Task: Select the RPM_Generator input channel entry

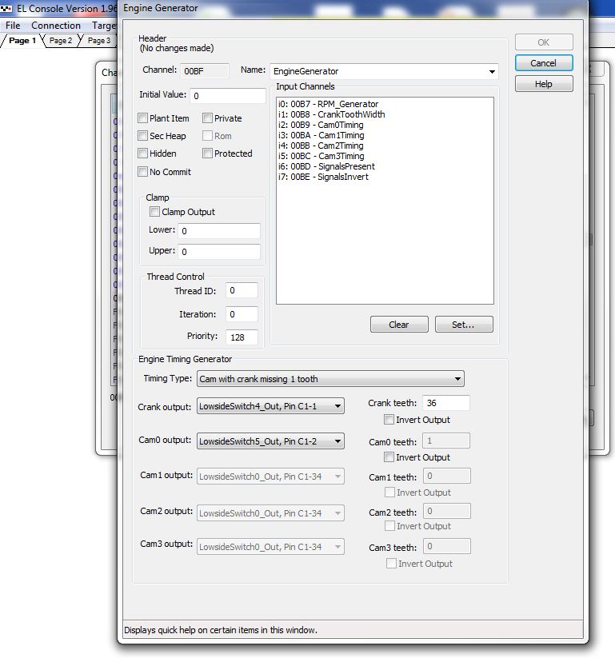Action: tap(329, 104)
